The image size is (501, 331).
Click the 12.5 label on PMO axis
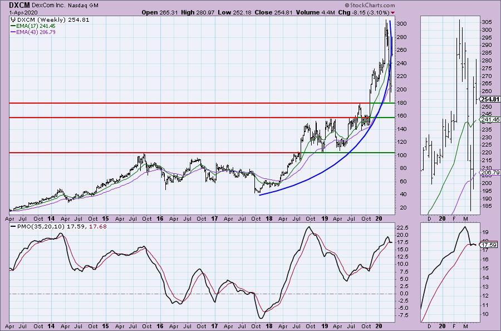[x=402, y=257]
